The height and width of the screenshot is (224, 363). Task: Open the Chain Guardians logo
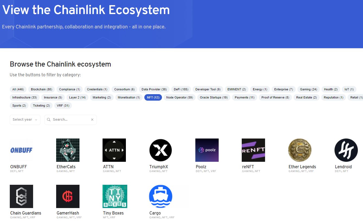click(x=21, y=196)
